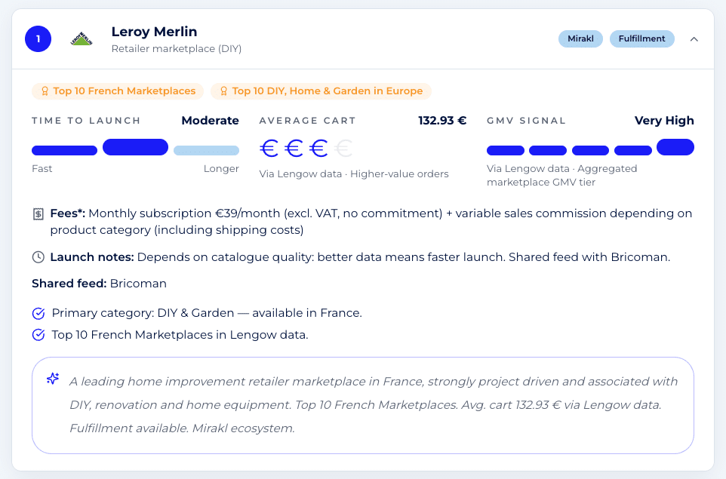Click the award ribbon icon in French Marketplaces badge
This screenshot has width=726, height=479.
(x=45, y=91)
